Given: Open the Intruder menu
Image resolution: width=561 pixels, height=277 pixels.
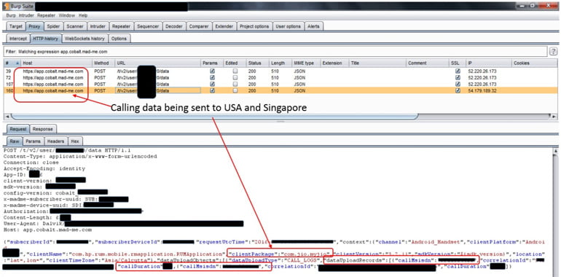Looking at the screenshot, I should (x=26, y=15).
